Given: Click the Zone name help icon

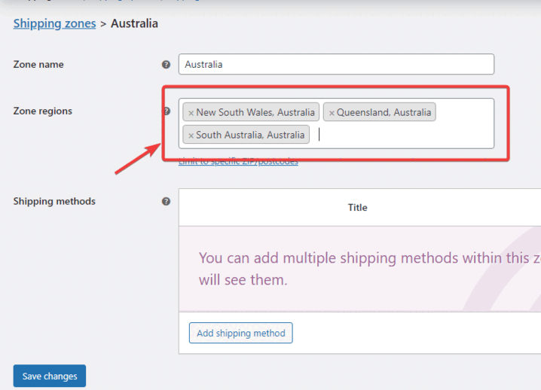Looking at the screenshot, I should coord(166,65).
